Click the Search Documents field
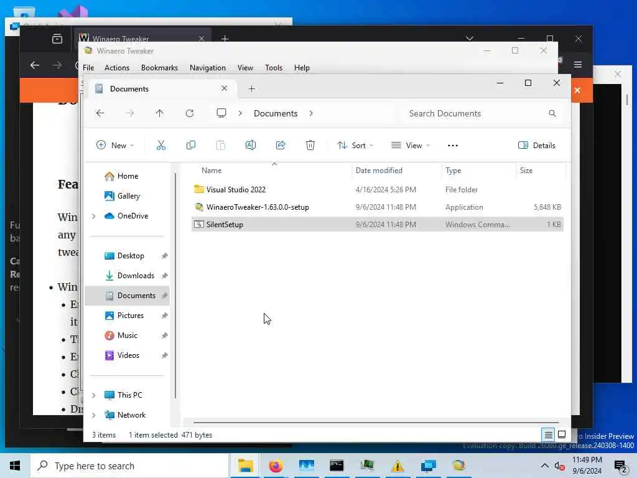This screenshot has width=637, height=478. pyautogui.click(x=481, y=113)
